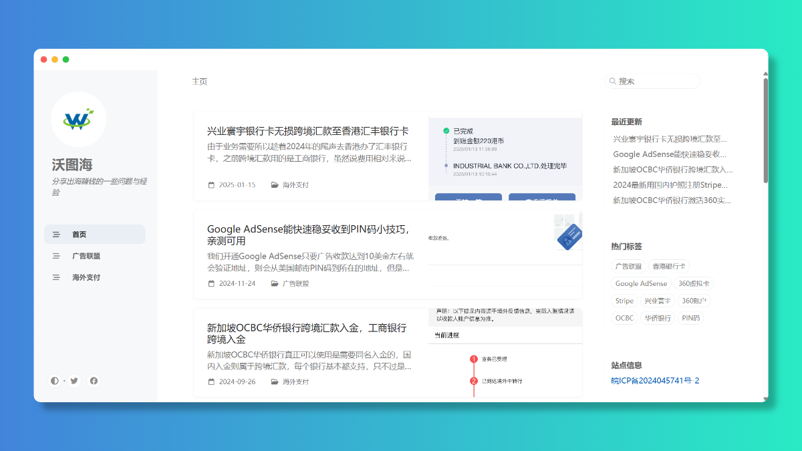Click the 热门标签 heading
The height and width of the screenshot is (451, 802).
[626, 247]
